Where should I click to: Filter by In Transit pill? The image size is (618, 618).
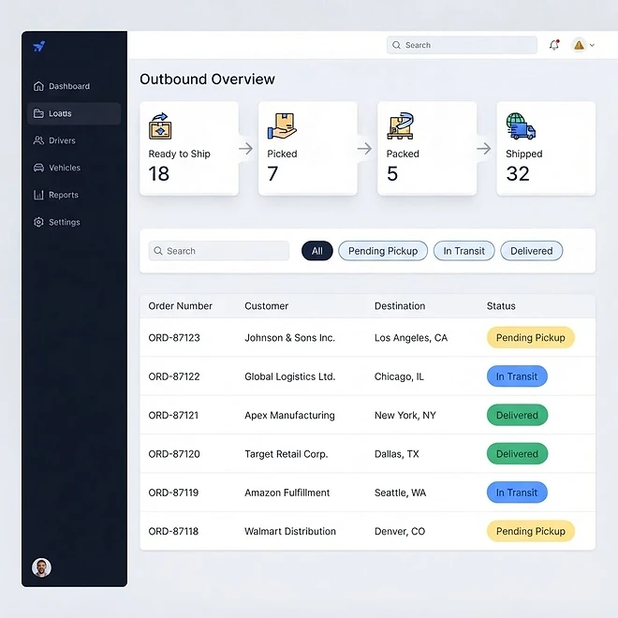tap(463, 251)
